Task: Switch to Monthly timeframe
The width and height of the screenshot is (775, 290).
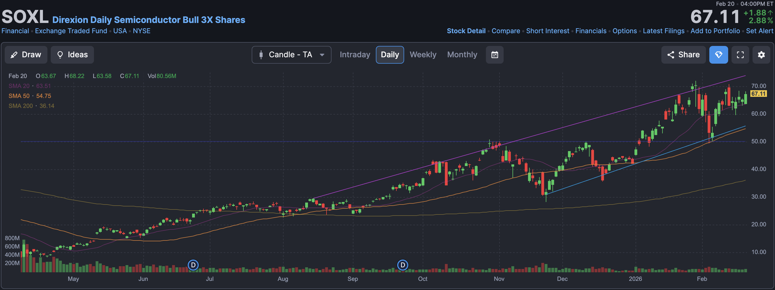Action: 462,55
